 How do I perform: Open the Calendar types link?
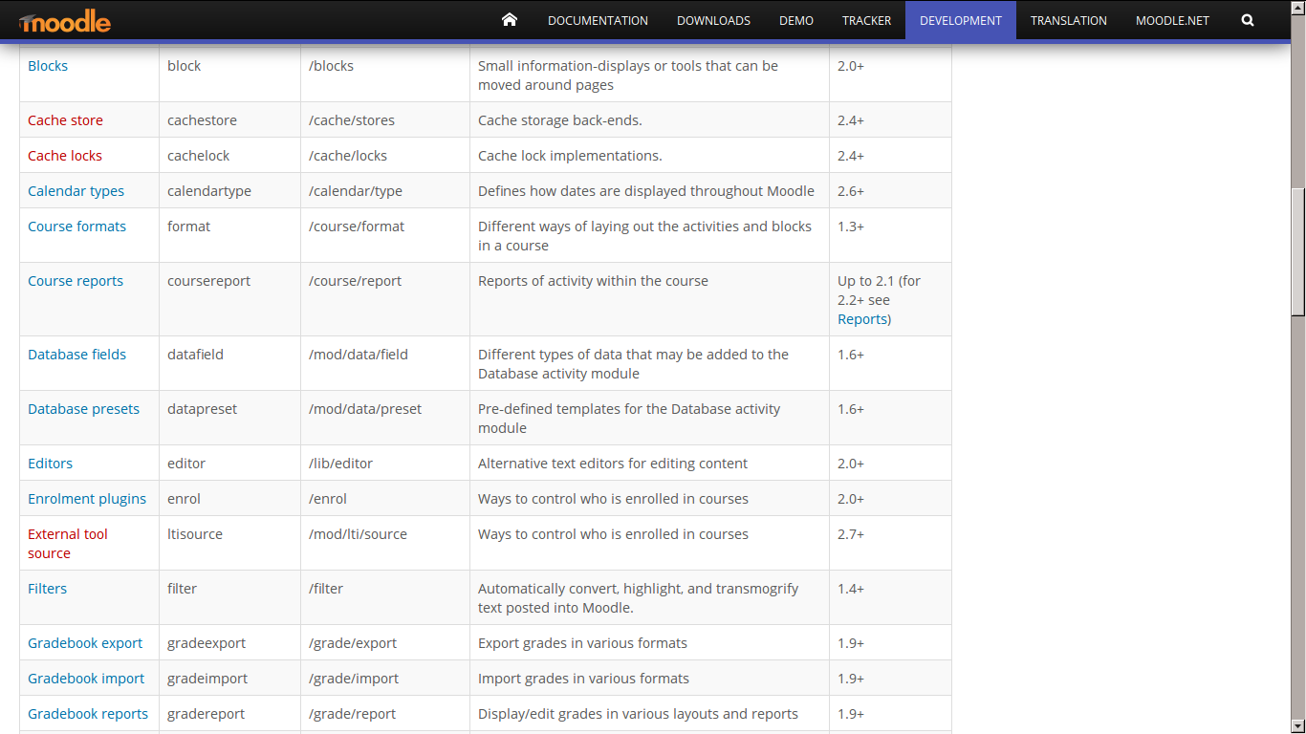coord(76,191)
